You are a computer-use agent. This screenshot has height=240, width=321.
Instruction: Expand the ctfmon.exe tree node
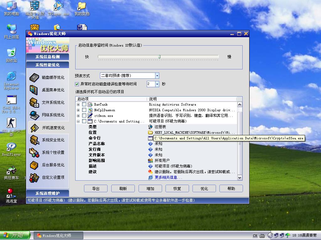78,116
